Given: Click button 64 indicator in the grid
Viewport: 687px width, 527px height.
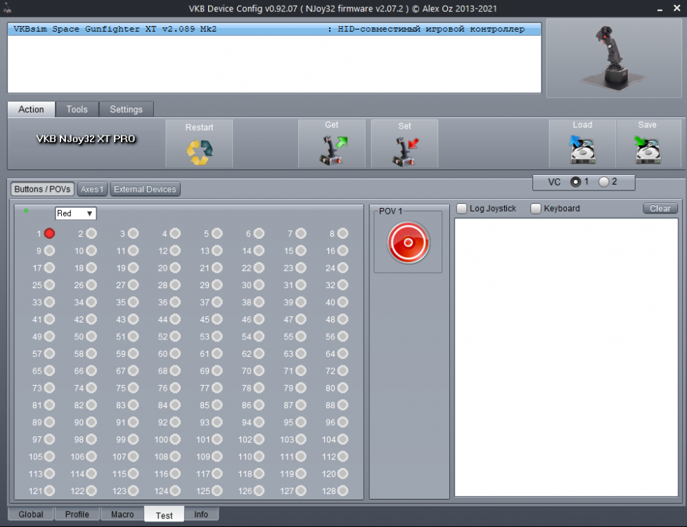Looking at the screenshot, I should (342, 353).
